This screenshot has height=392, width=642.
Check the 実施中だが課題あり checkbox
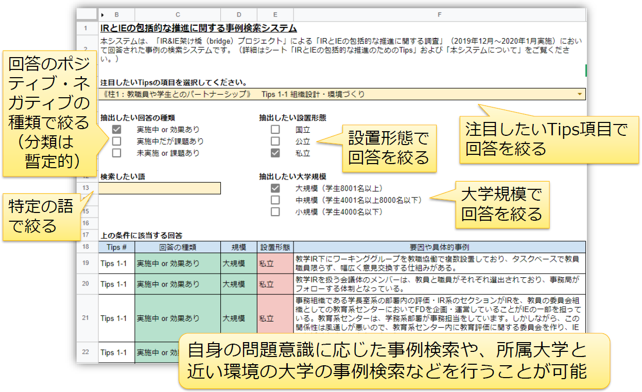point(117,141)
